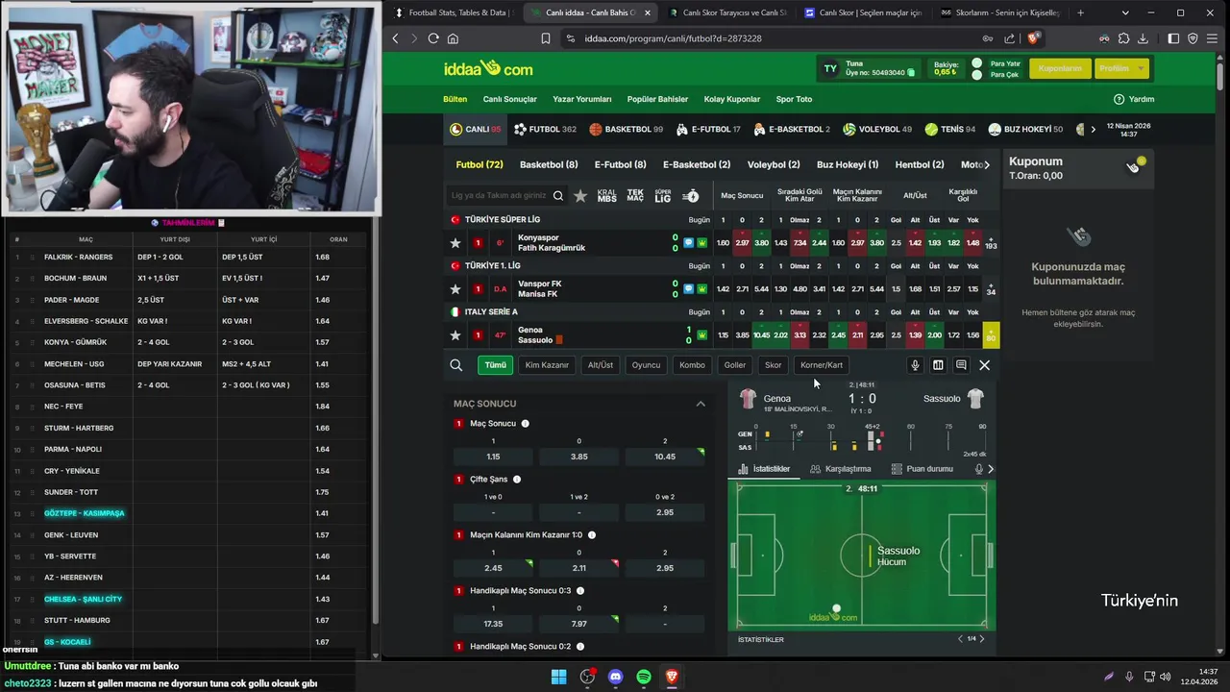
Task: Open the Yazar Yorumları link
Action: pos(581,99)
